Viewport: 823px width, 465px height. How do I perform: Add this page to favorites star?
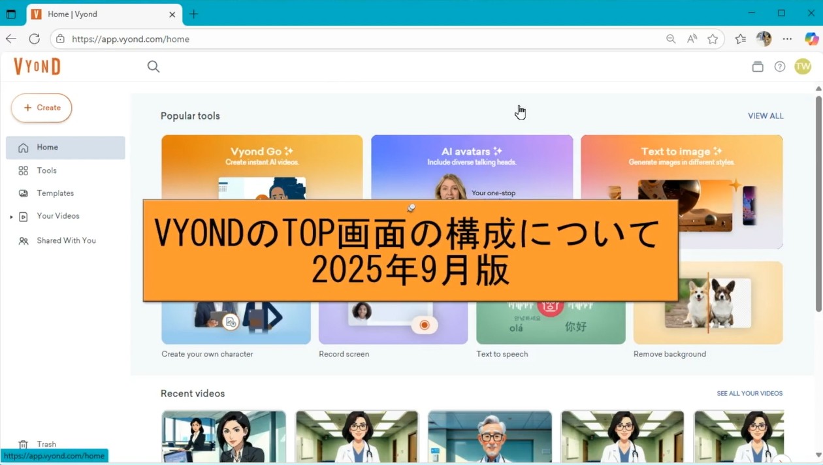[x=713, y=39]
